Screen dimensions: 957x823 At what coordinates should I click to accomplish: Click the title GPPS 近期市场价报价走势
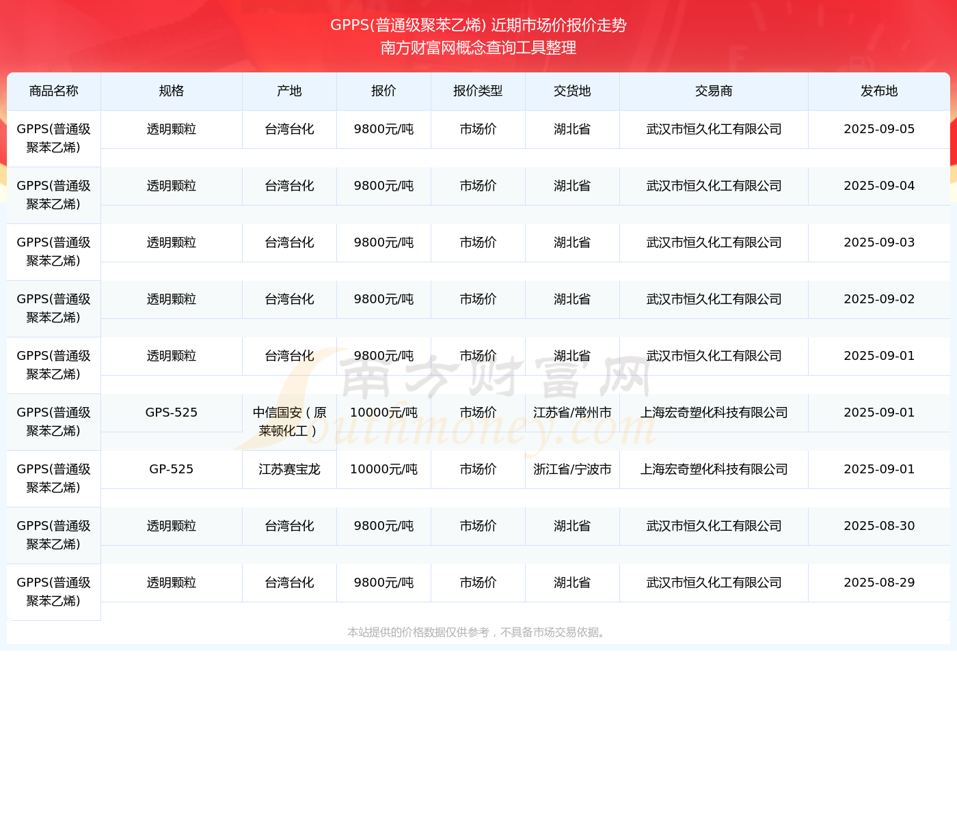[x=478, y=25]
